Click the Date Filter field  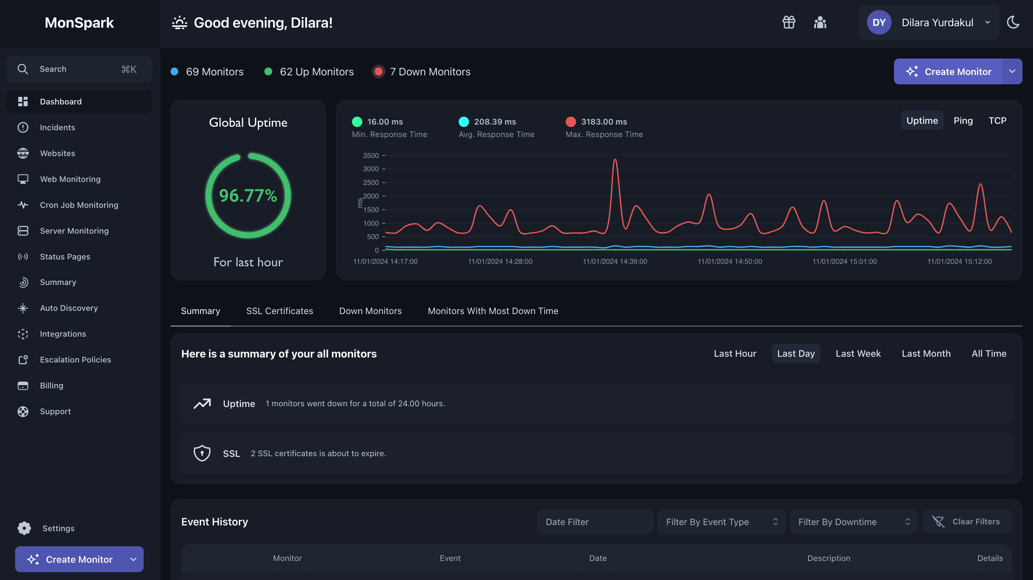click(x=595, y=521)
